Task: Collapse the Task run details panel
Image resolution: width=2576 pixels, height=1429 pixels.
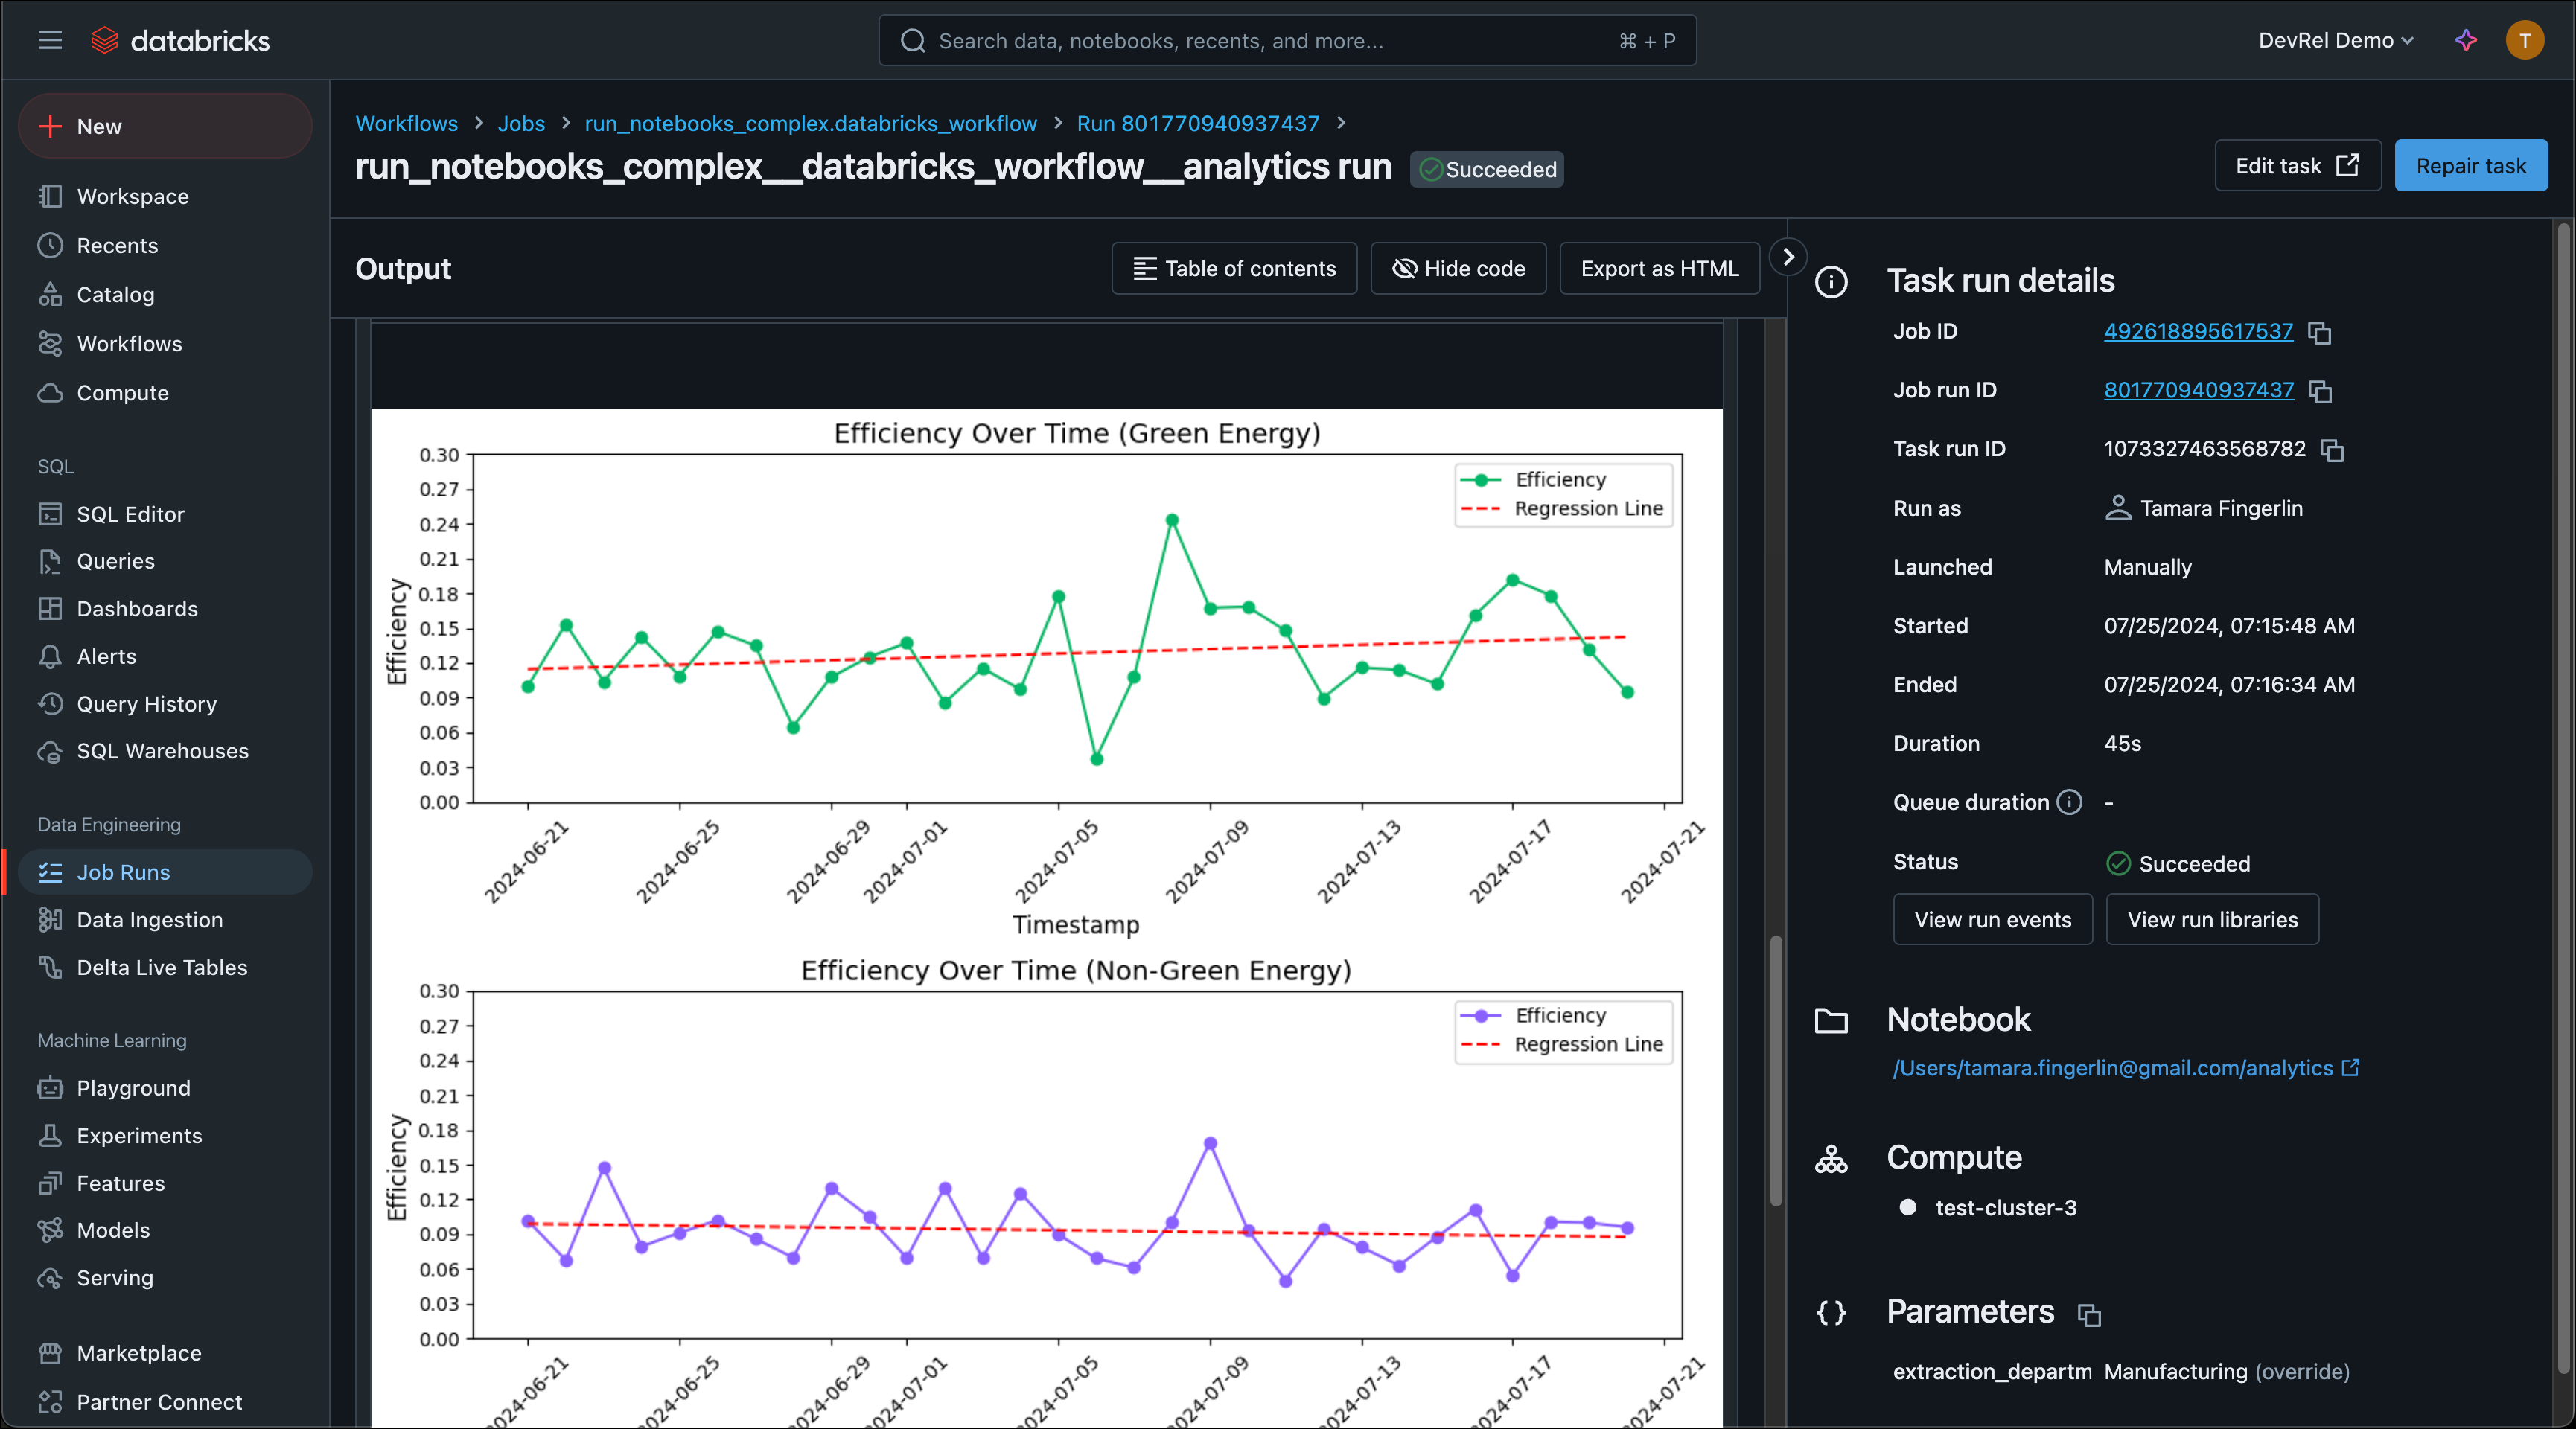Action: click(1788, 257)
